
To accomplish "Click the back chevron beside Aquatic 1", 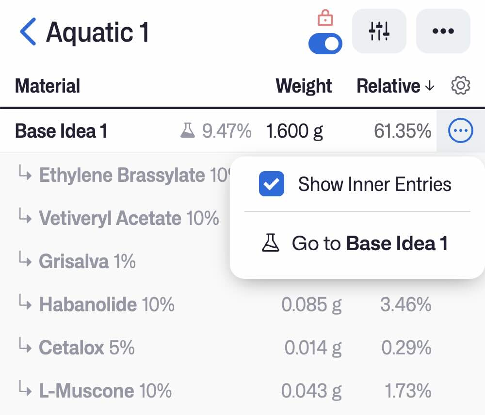I will pyautogui.click(x=28, y=31).
